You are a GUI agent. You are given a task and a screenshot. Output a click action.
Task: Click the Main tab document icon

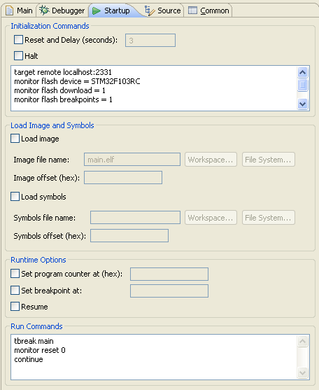pyautogui.click(x=9, y=11)
